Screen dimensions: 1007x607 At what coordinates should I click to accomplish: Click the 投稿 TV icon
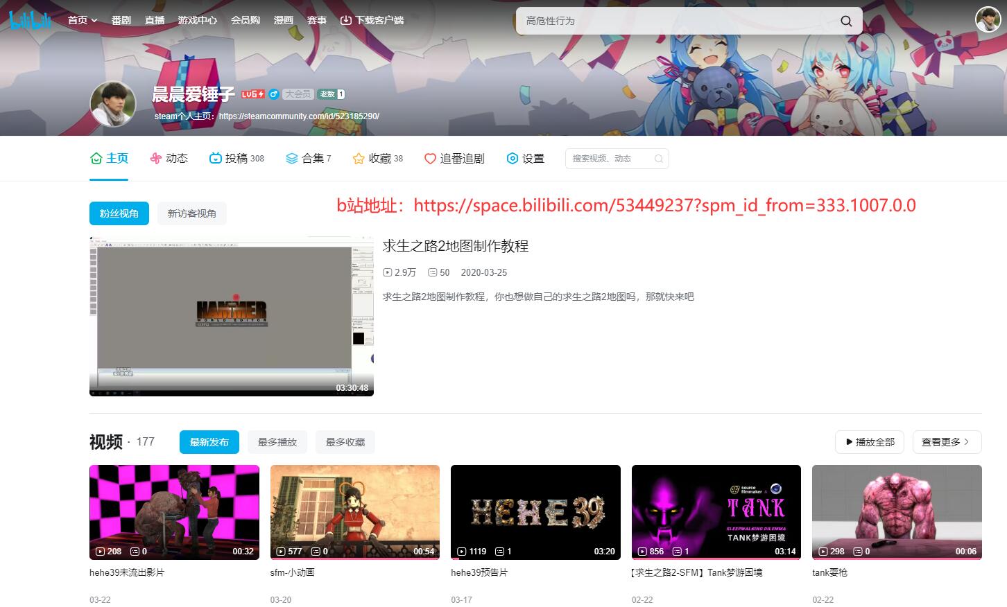215,159
